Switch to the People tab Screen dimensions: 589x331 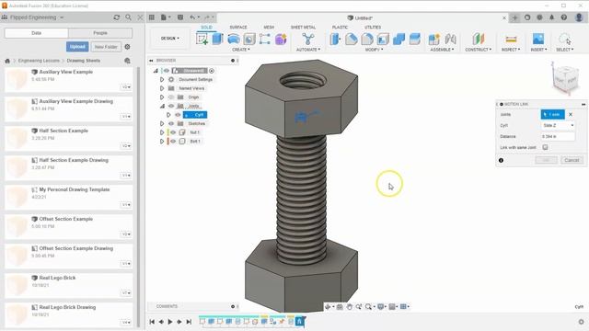(x=100, y=33)
